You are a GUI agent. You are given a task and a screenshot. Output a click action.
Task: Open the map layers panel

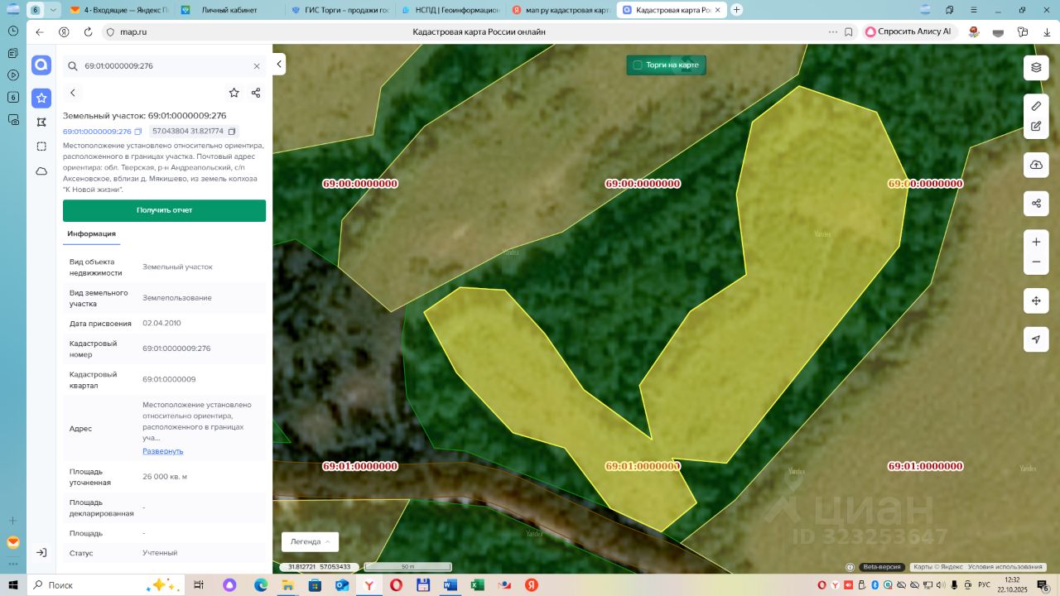[1036, 68]
